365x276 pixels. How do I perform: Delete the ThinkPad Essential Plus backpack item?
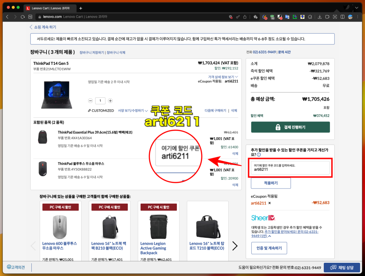[x=235, y=153]
